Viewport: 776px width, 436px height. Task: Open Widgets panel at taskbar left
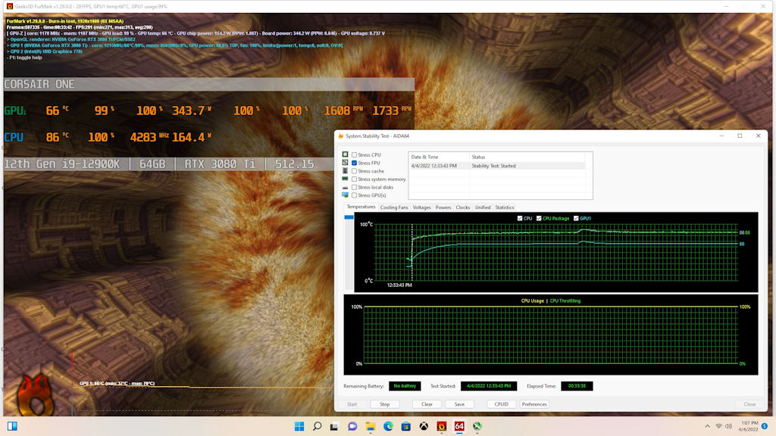[x=12, y=426]
